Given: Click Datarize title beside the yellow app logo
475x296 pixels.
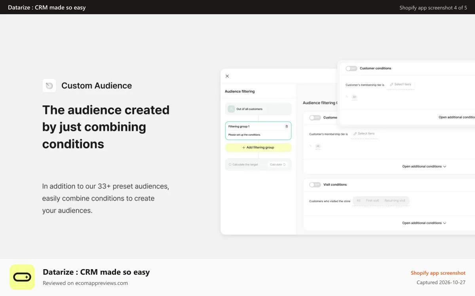Looking at the screenshot, I should (96, 272).
